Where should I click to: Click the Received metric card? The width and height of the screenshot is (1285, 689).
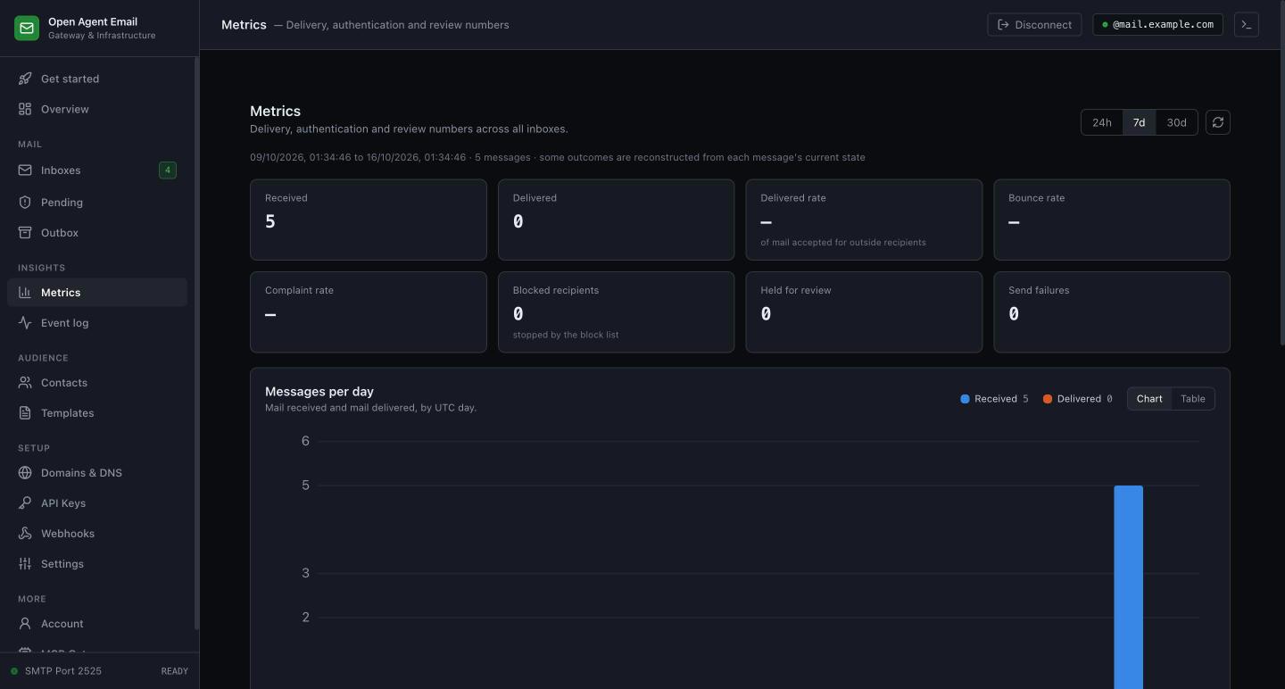[369, 220]
